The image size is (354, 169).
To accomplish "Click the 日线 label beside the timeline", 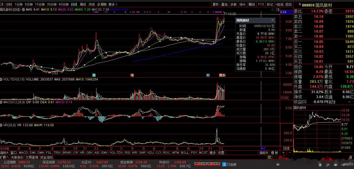I will click(x=286, y=148).
